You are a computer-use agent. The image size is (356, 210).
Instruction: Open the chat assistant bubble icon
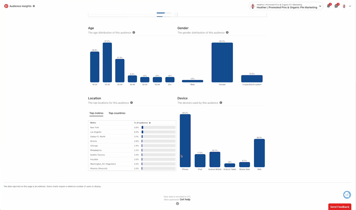point(347,195)
